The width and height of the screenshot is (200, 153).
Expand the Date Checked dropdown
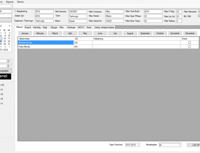tap(138, 145)
